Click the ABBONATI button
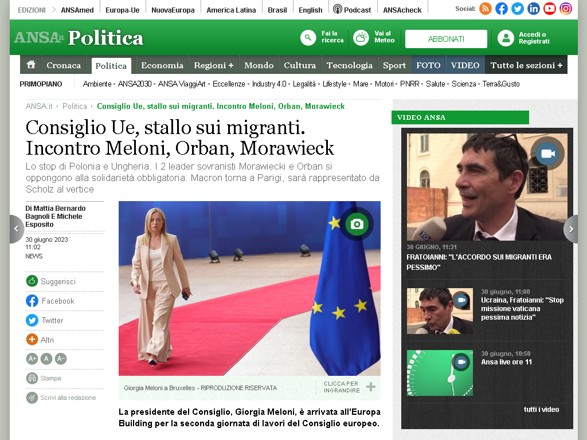The image size is (587, 440). (446, 39)
